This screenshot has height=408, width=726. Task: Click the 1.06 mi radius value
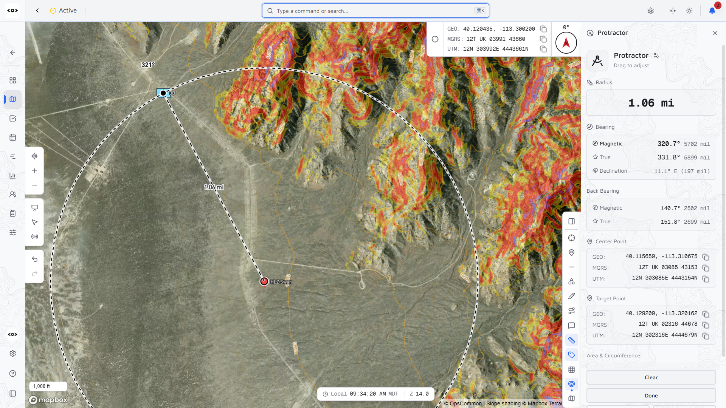pos(651,103)
